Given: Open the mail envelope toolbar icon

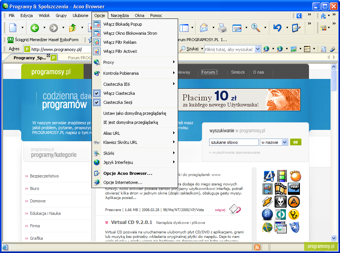Looking at the screenshot, I should click(204, 28).
